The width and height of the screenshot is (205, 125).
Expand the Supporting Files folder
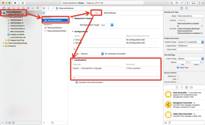(6, 40)
